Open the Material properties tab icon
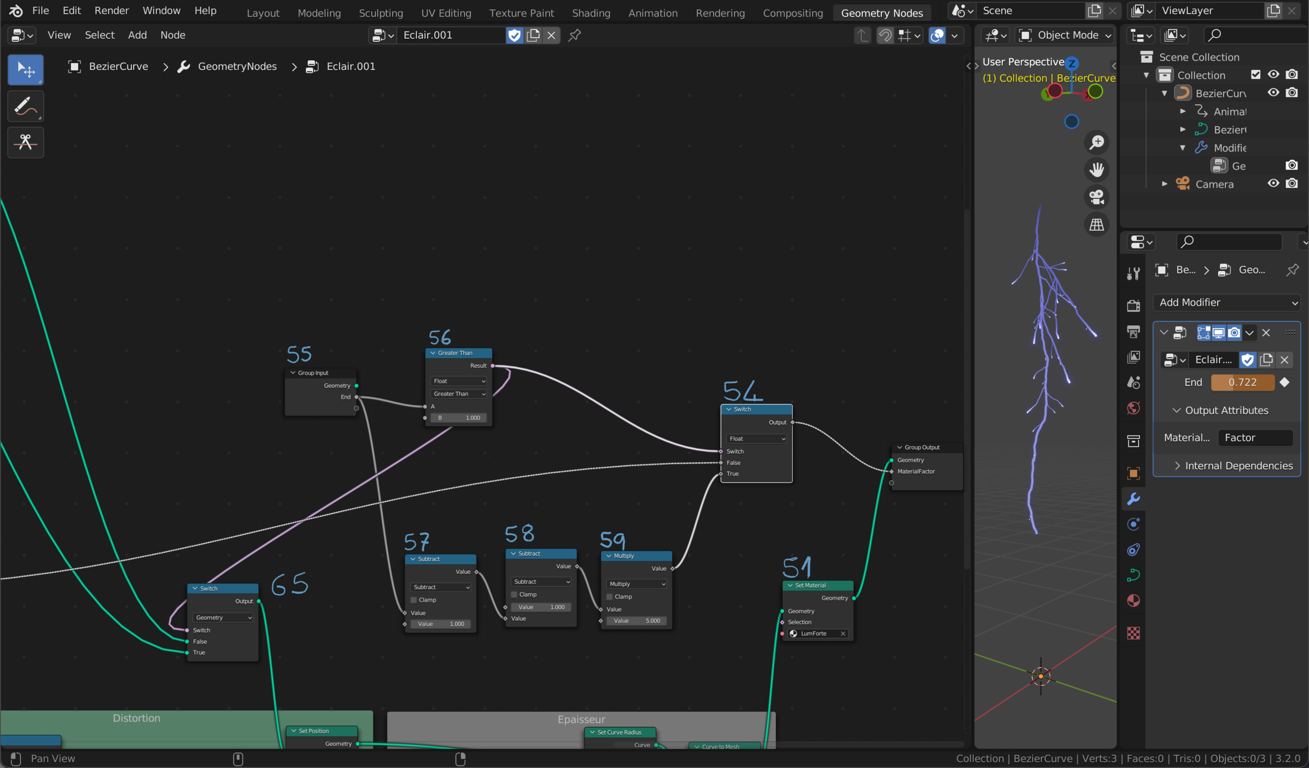Viewport: 1309px width, 768px height. (x=1133, y=601)
